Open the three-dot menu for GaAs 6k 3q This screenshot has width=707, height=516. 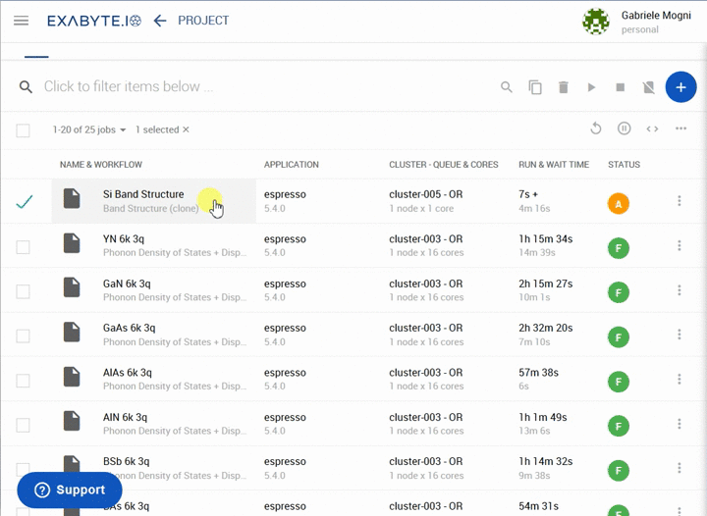[679, 335]
